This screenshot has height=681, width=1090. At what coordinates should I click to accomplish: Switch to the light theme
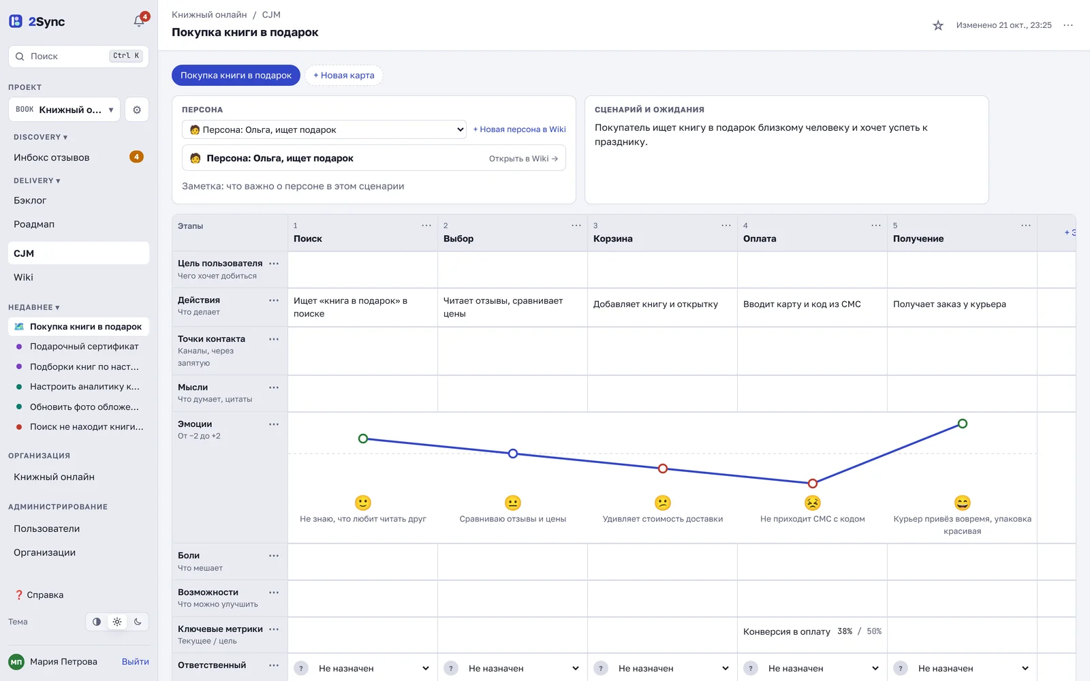pyautogui.click(x=117, y=622)
